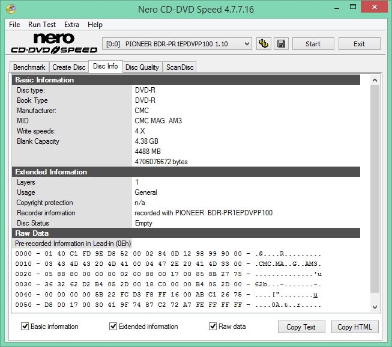Open the Extra menu
Screen dimensions: 392x347
coord(71,25)
